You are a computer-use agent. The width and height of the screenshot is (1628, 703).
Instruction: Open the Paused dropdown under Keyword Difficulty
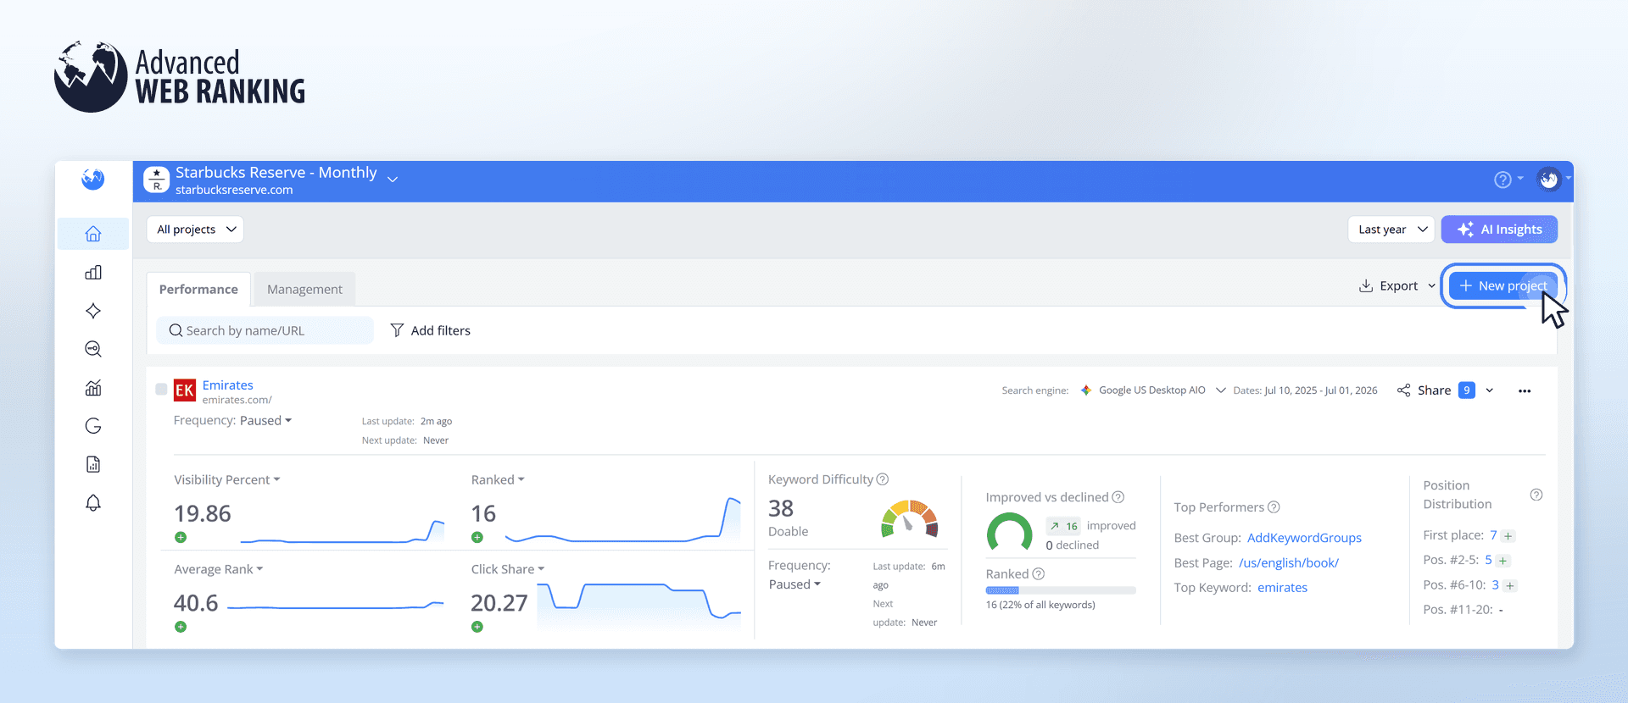pos(794,584)
